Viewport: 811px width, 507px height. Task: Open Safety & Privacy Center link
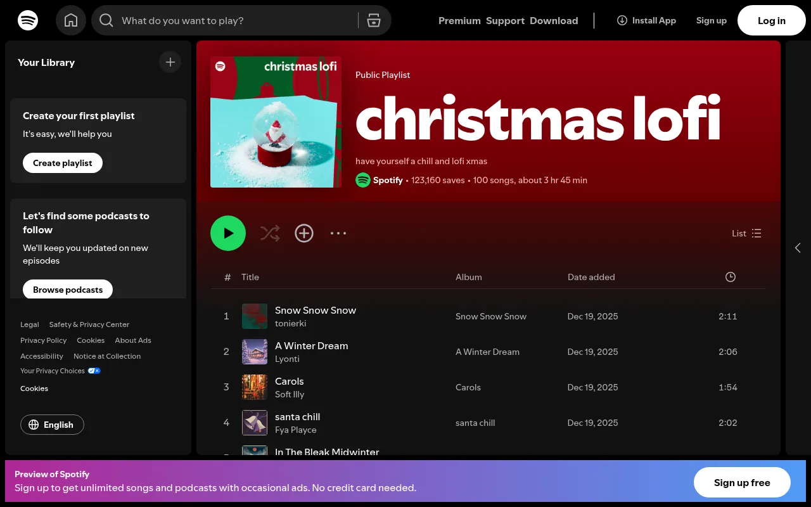coord(89,324)
